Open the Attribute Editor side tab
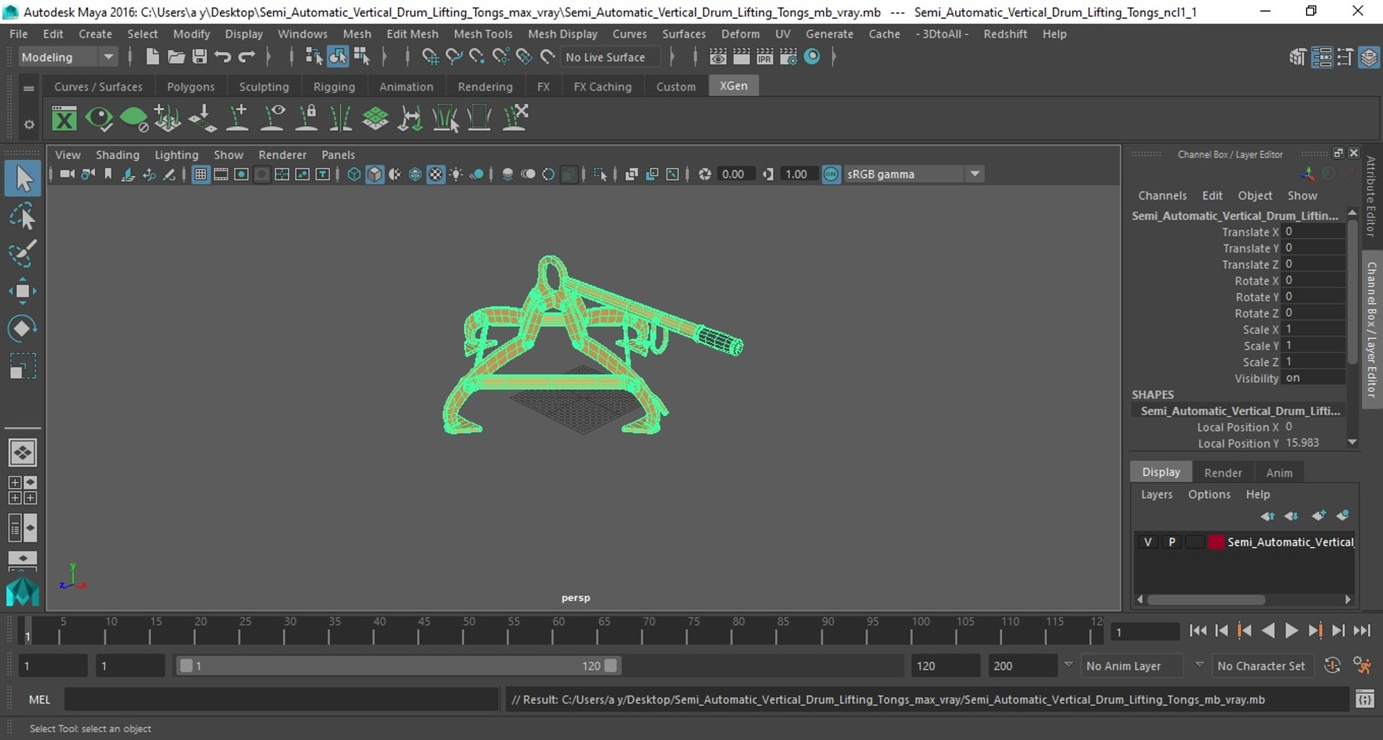Image resolution: width=1383 pixels, height=740 pixels. pos(1371,197)
